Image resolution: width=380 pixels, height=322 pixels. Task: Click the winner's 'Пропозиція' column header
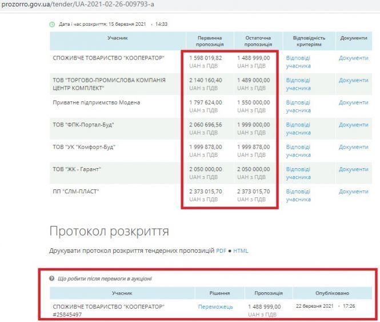tap(269, 293)
